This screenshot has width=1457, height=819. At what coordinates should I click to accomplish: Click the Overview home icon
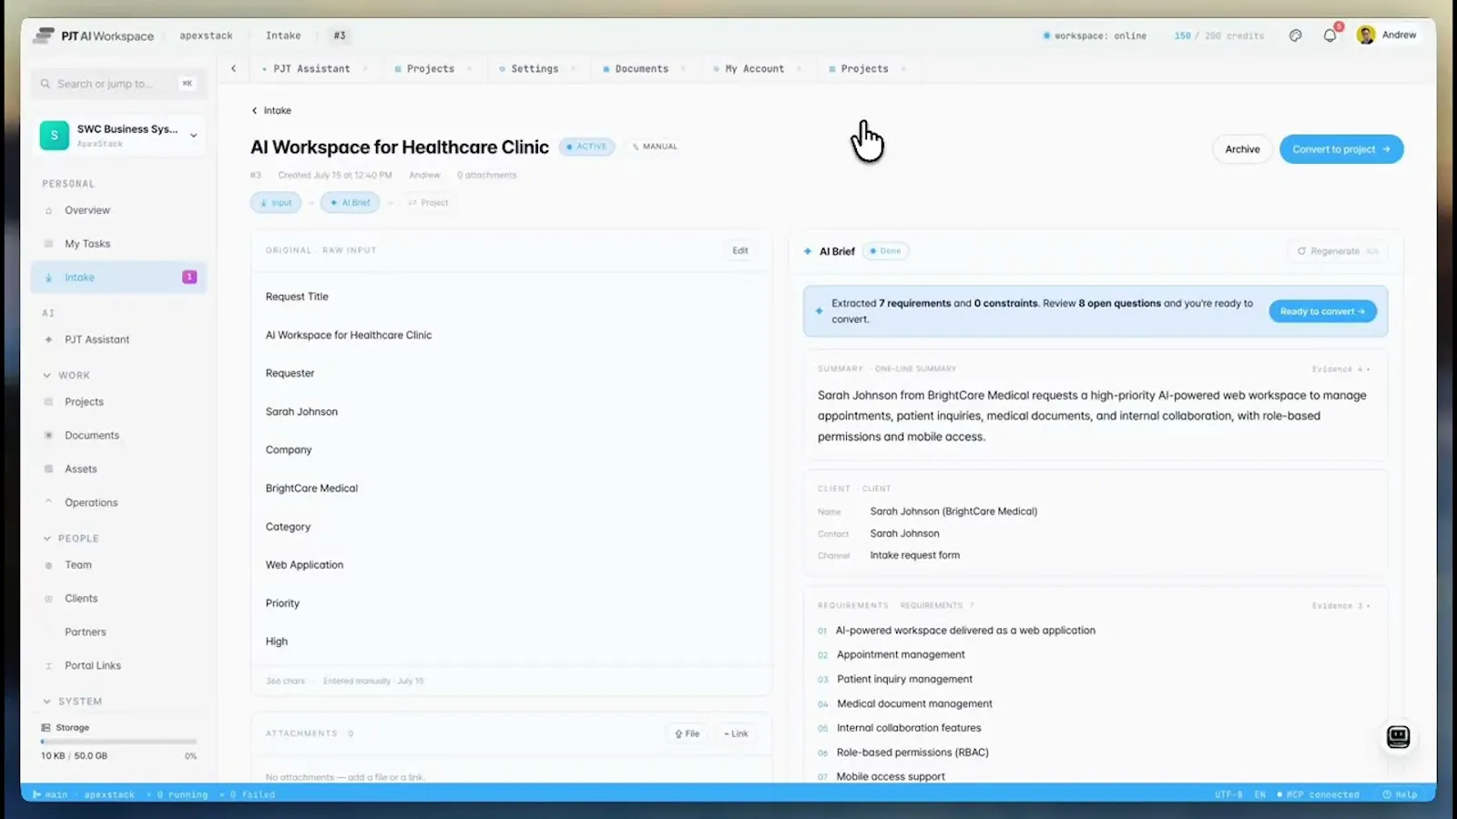tap(48, 210)
